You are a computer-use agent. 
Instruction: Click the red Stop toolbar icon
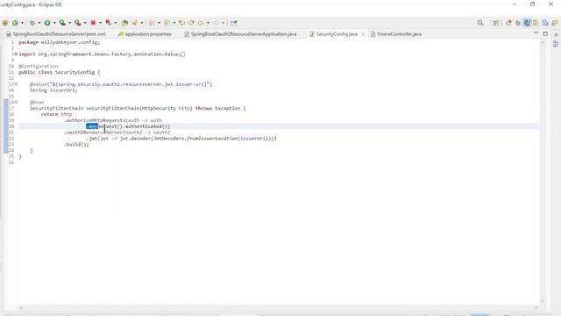pos(93,23)
